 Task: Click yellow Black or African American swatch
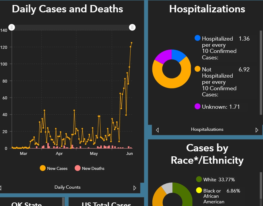199,190
